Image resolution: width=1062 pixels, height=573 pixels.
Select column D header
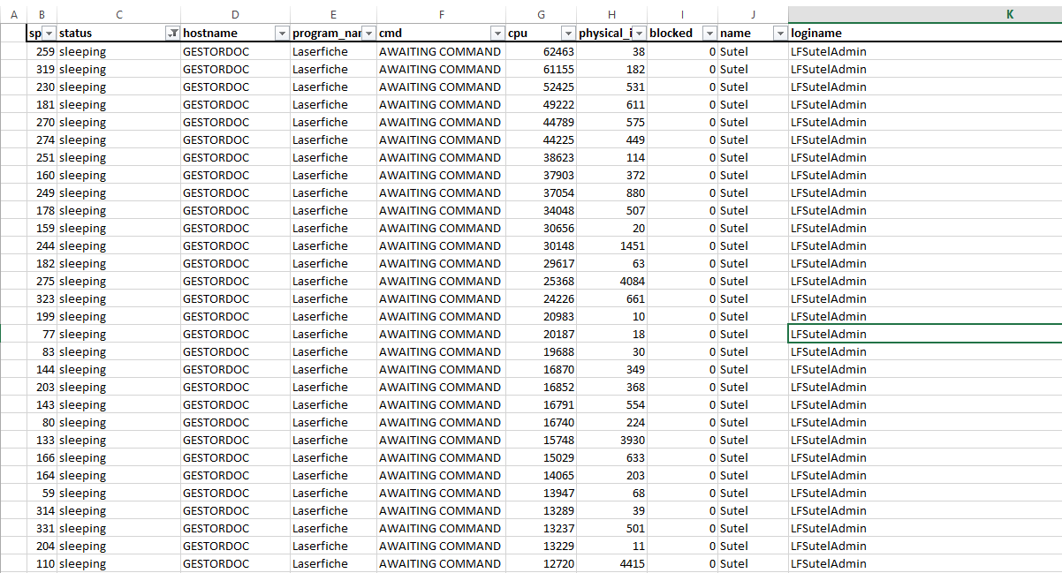(x=235, y=15)
